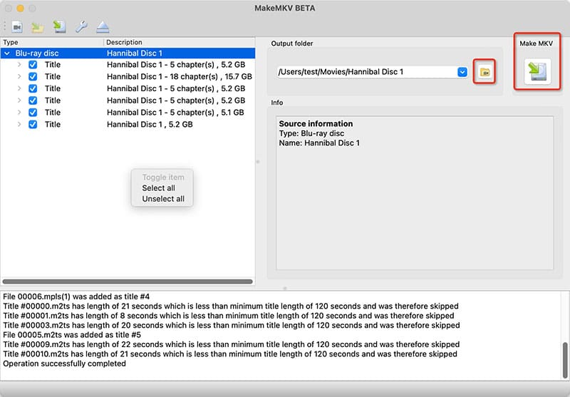Click the yellow minimize window button

coord(20,8)
